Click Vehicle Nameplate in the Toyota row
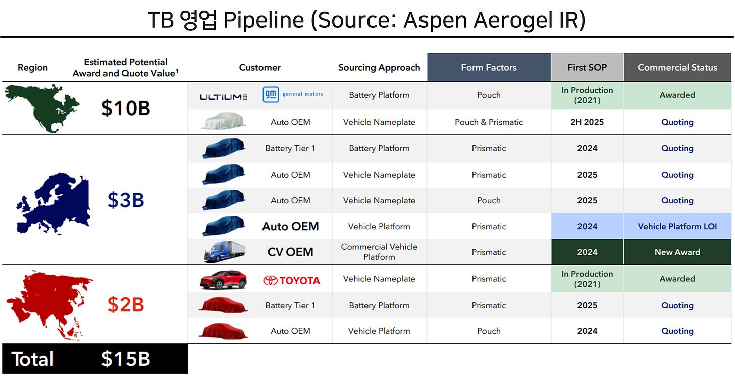The width and height of the screenshot is (735, 376). tap(379, 279)
